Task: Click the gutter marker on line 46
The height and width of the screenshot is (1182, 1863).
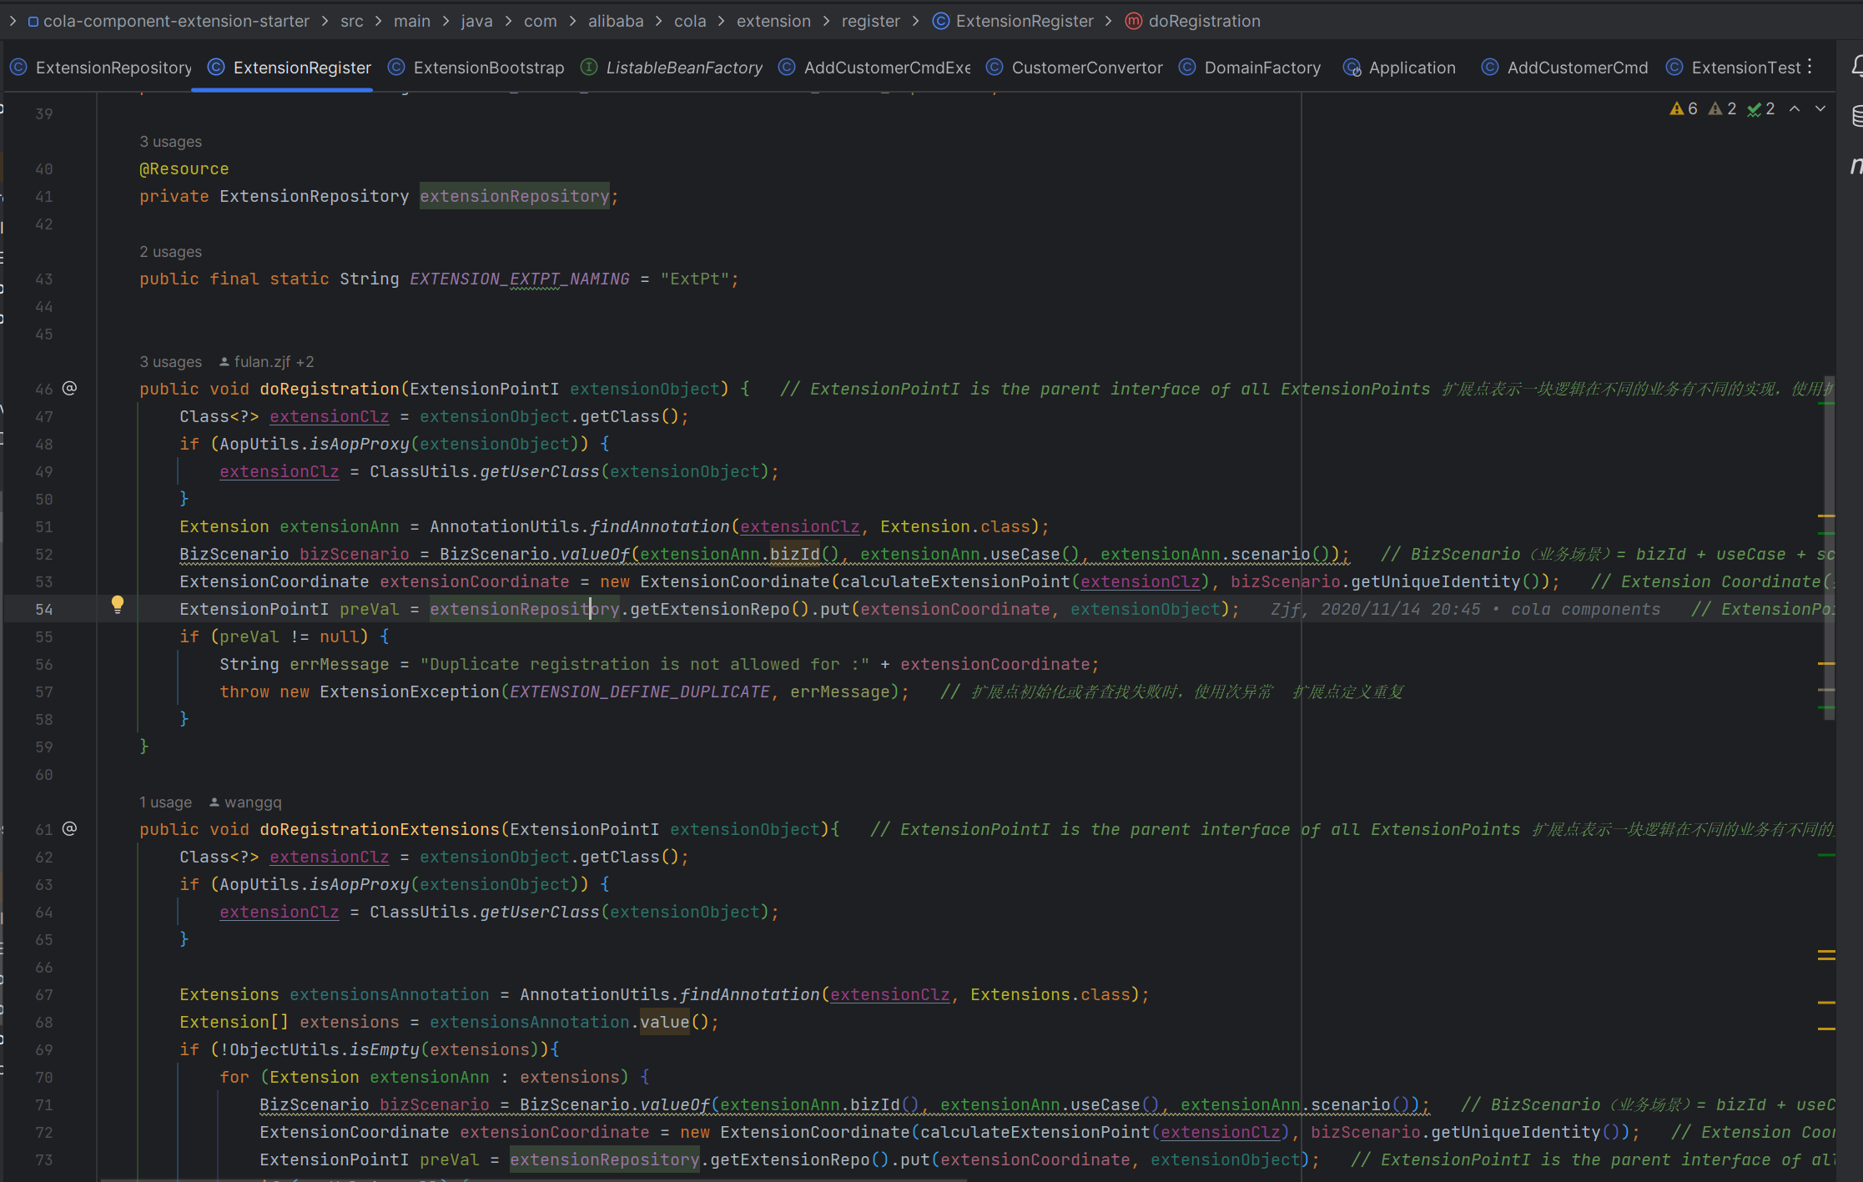Action: pyautogui.click(x=70, y=388)
